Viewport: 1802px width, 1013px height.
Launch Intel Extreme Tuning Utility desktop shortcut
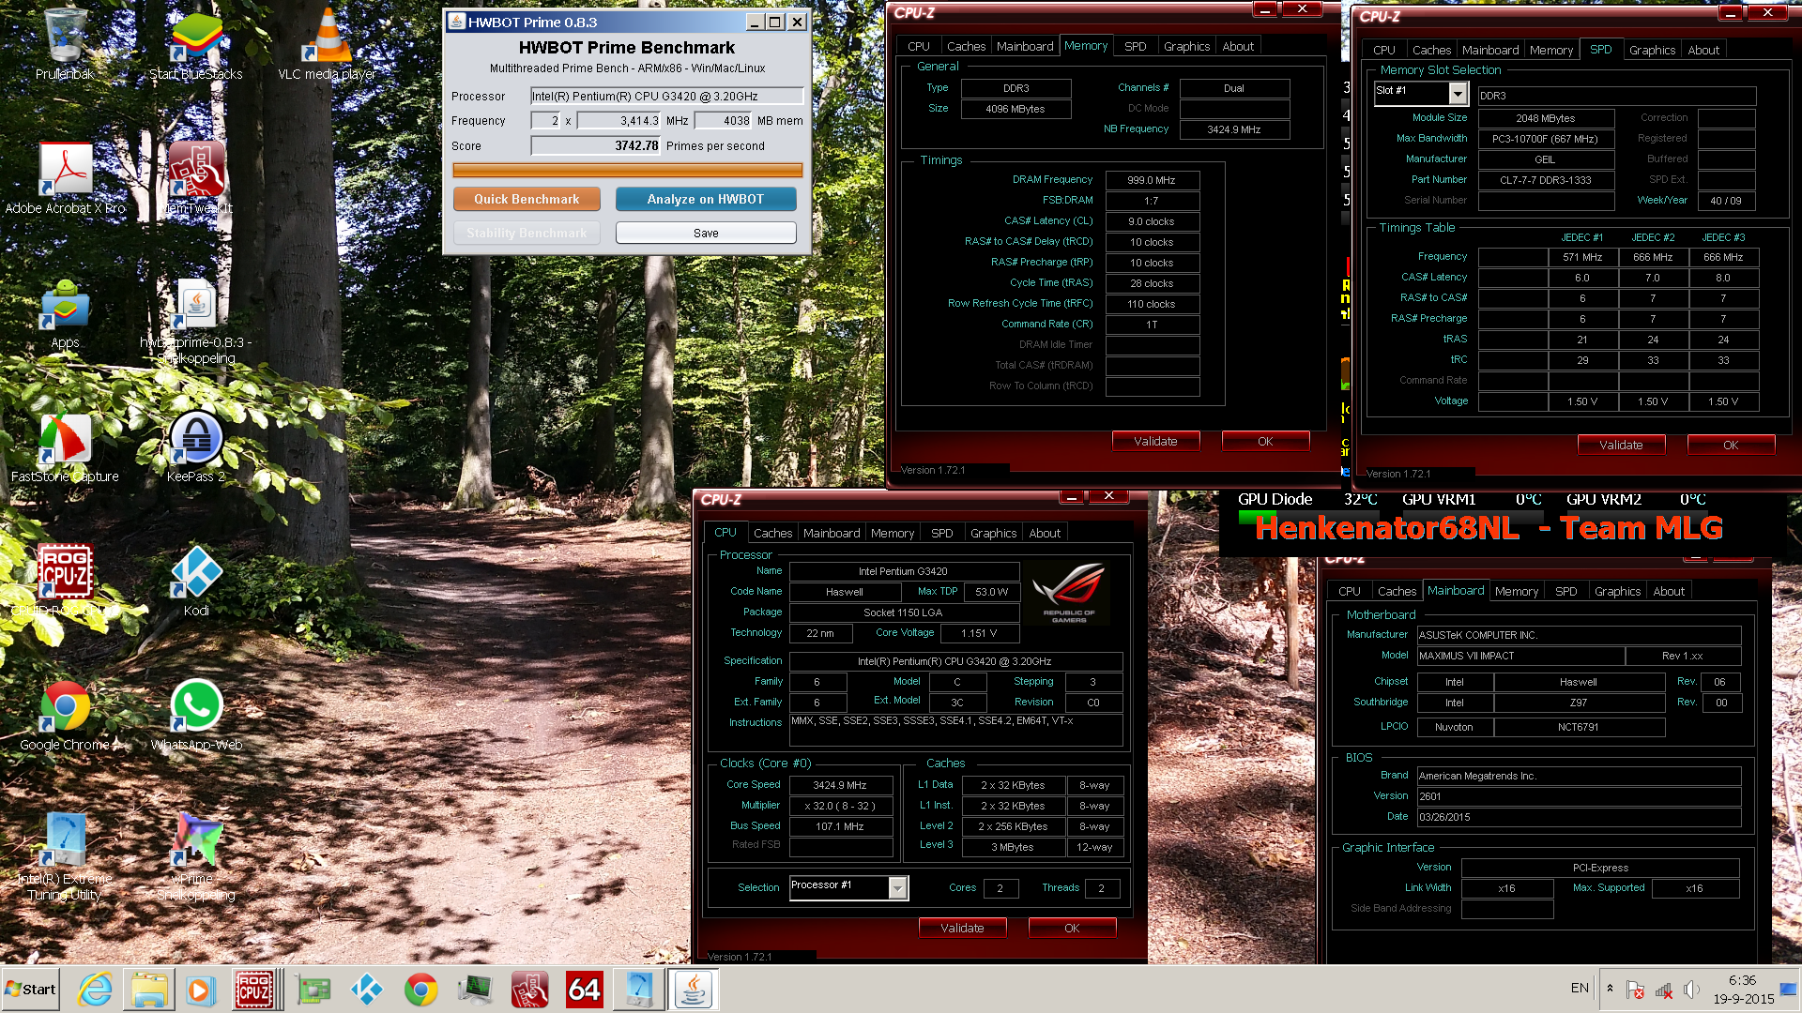tap(65, 855)
